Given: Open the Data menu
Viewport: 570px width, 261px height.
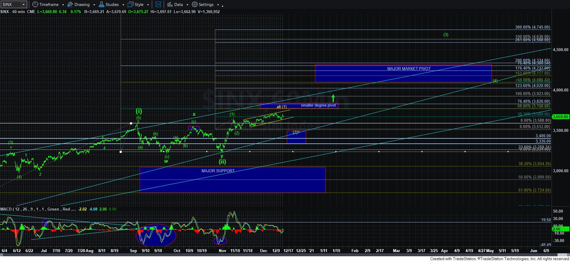Looking at the screenshot, I should click(x=178, y=4).
